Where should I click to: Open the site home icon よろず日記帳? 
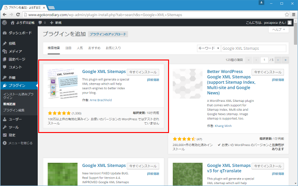point(23,23)
